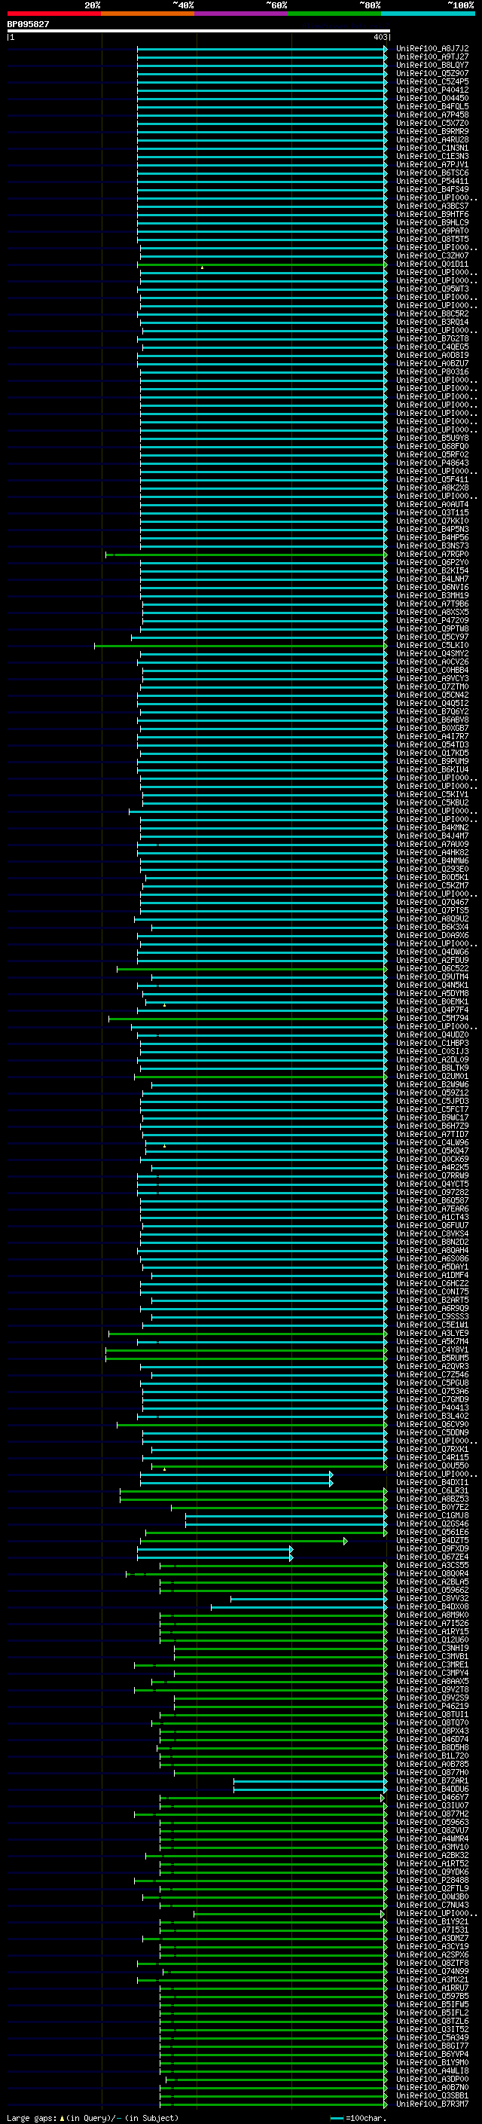Open hit UniRef100_A8J7J2
482x2124 pixels.
(432, 49)
